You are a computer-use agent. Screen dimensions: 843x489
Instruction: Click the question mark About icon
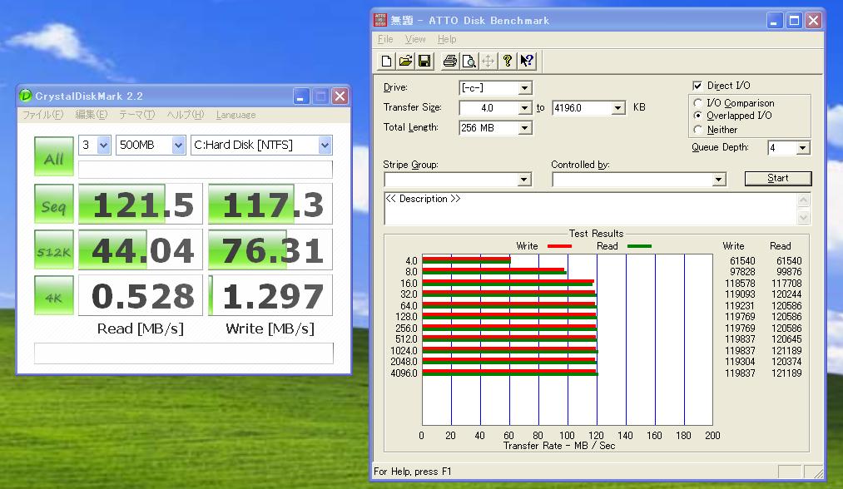507,61
